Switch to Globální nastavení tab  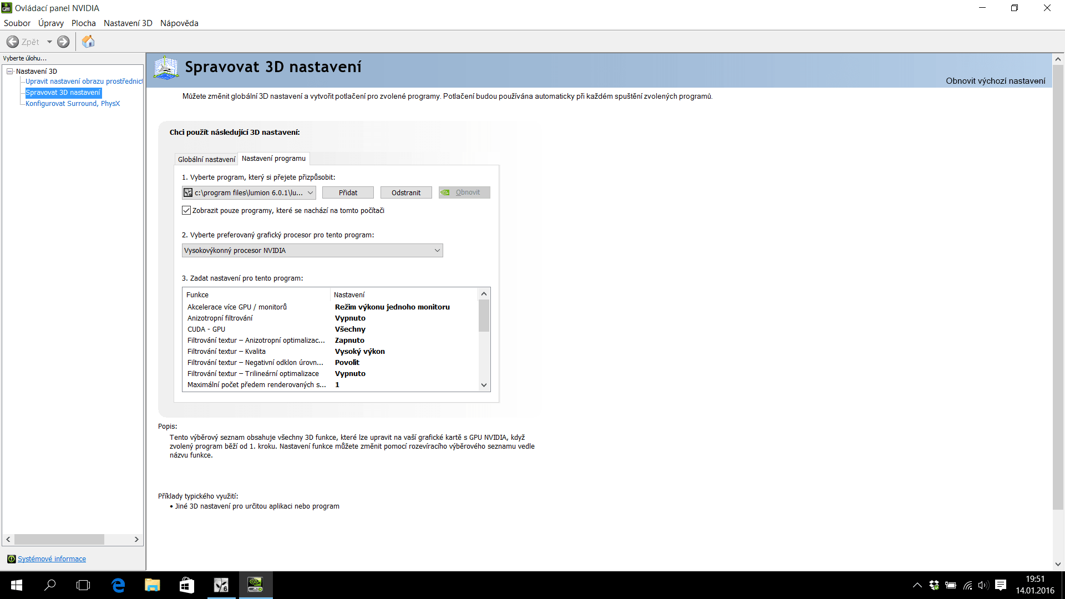(206, 159)
